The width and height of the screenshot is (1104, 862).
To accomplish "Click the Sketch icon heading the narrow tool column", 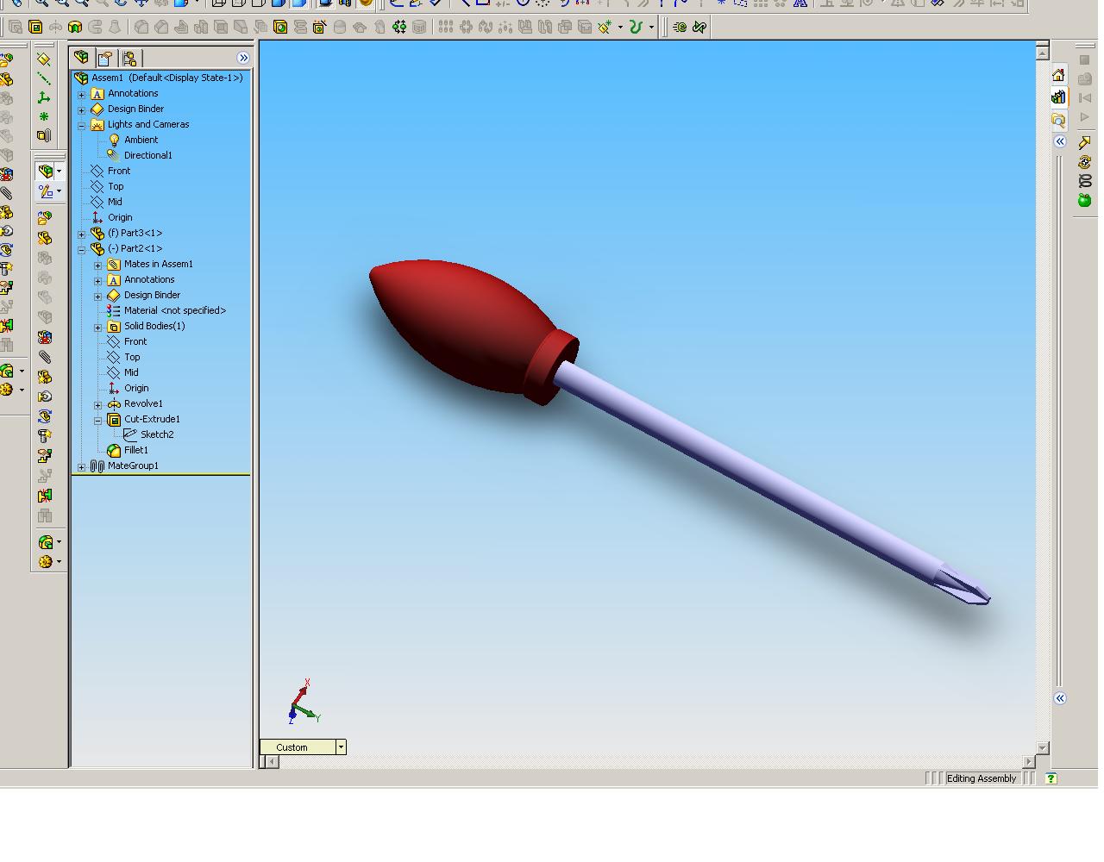I will pyautogui.click(x=44, y=59).
